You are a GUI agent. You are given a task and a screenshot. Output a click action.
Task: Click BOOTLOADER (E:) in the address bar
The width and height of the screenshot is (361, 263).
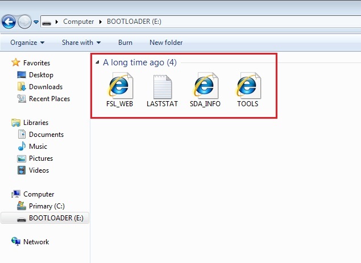pyautogui.click(x=134, y=22)
